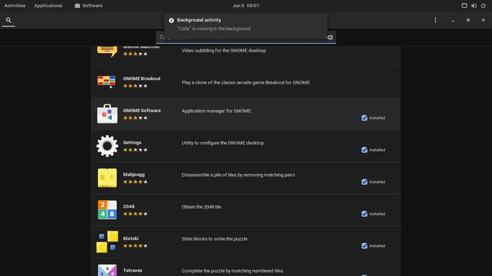
Task: Focus the search input field
Action: [x=246, y=37]
